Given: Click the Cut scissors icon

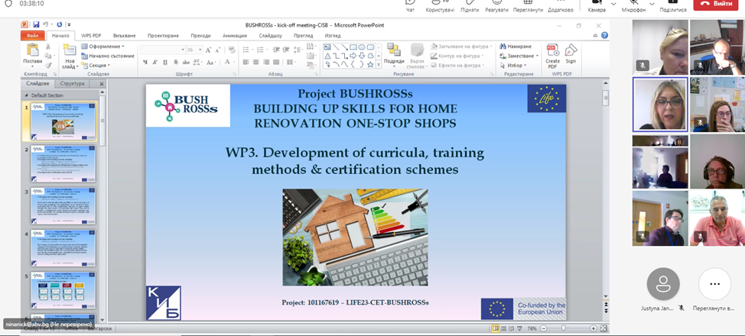Looking at the screenshot, I should tap(48, 46).
